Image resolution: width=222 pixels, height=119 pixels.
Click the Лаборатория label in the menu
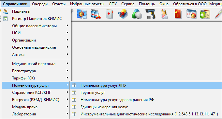[24, 114]
